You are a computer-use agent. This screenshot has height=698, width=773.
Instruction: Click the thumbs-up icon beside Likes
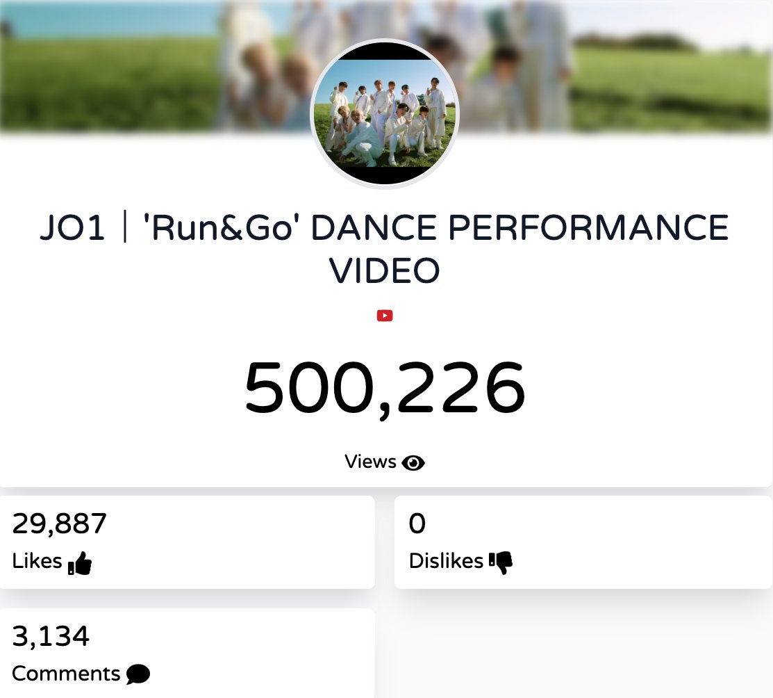click(x=80, y=563)
